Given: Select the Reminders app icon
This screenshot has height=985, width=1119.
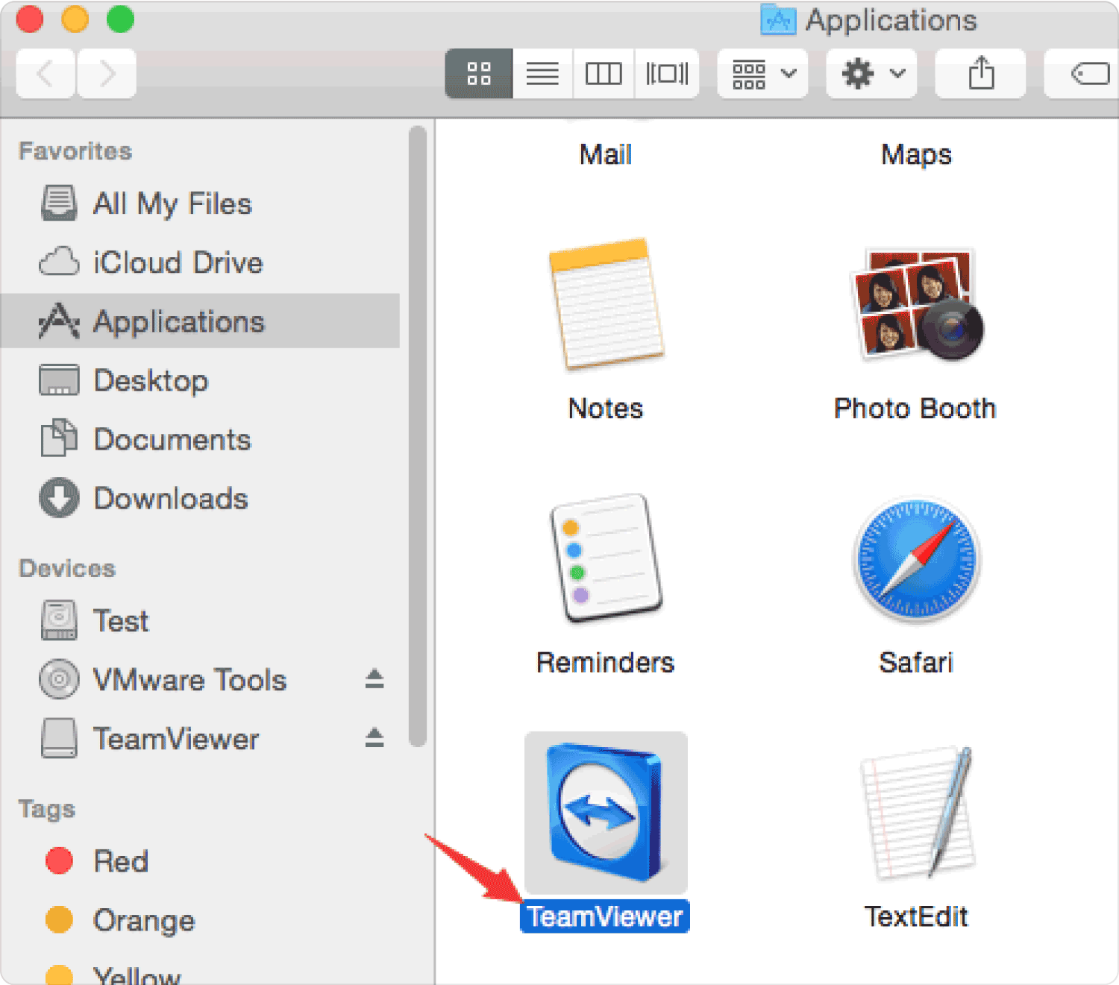Looking at the screenshot, I should [606, 558].
